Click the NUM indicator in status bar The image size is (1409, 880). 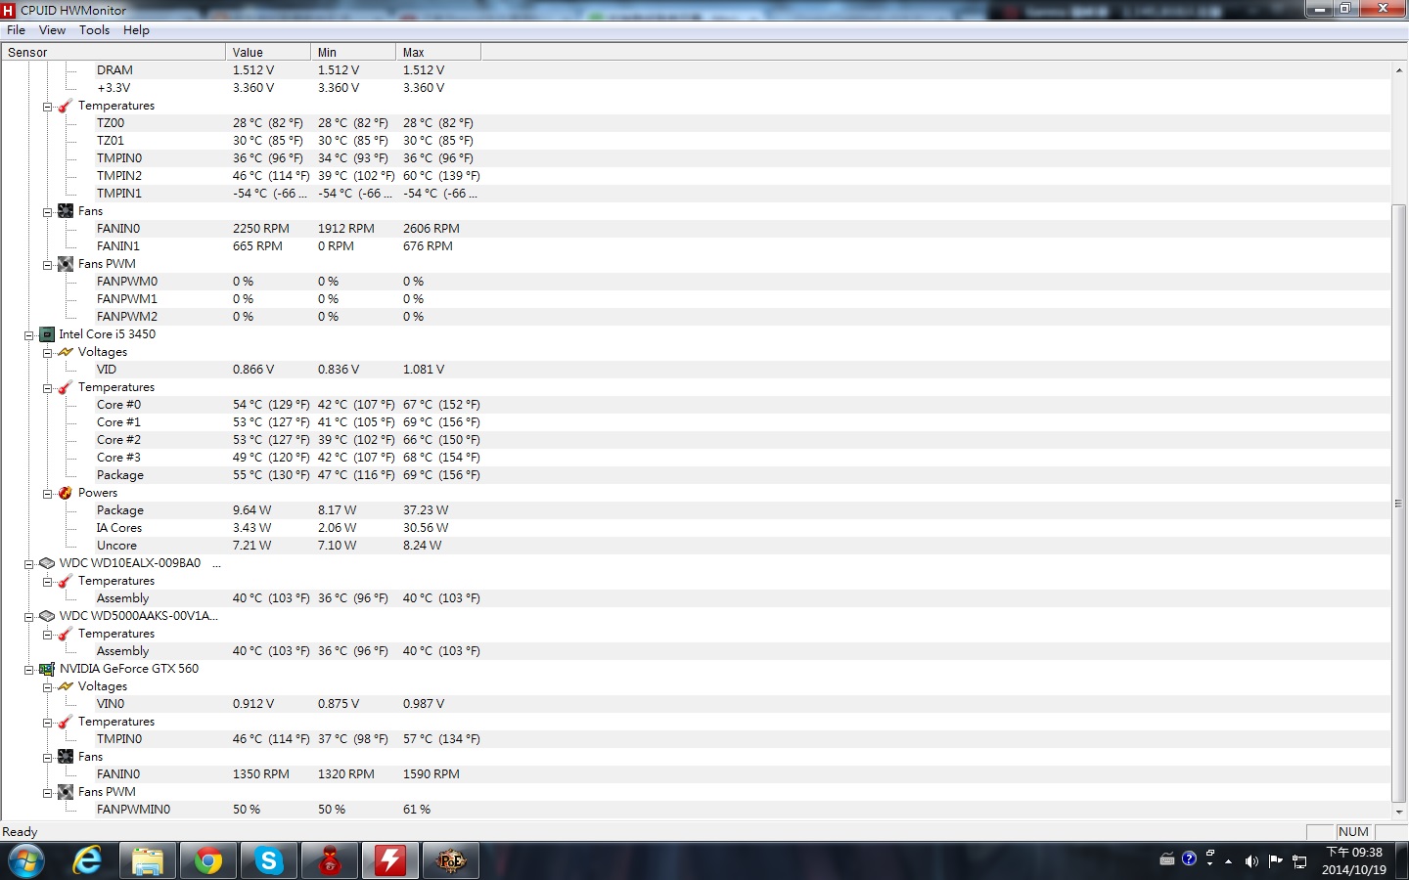pyautogui.click(x=1353, y=832)
